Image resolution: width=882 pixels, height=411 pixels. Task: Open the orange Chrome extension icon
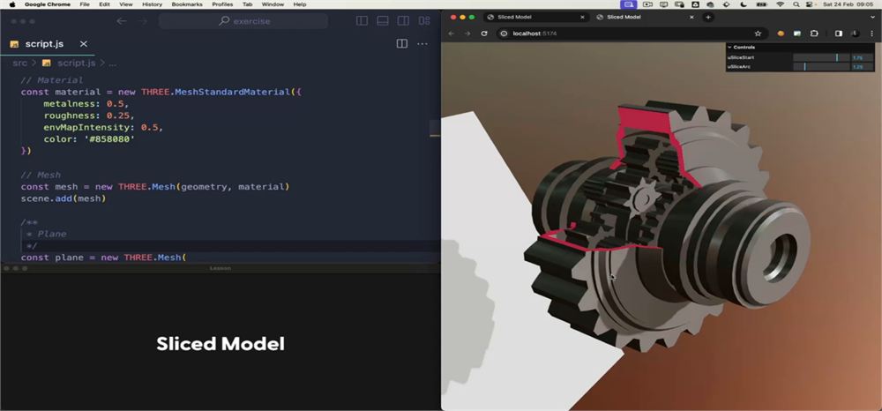coord(781,34)
